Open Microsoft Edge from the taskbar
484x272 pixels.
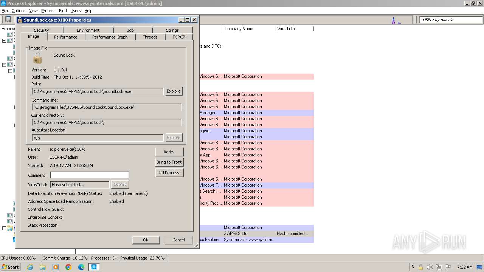pos(81,267)
